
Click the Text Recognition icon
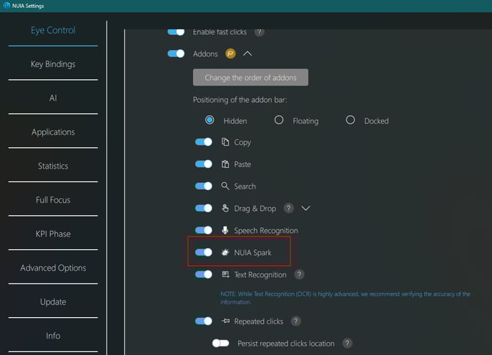click(225, 274)
